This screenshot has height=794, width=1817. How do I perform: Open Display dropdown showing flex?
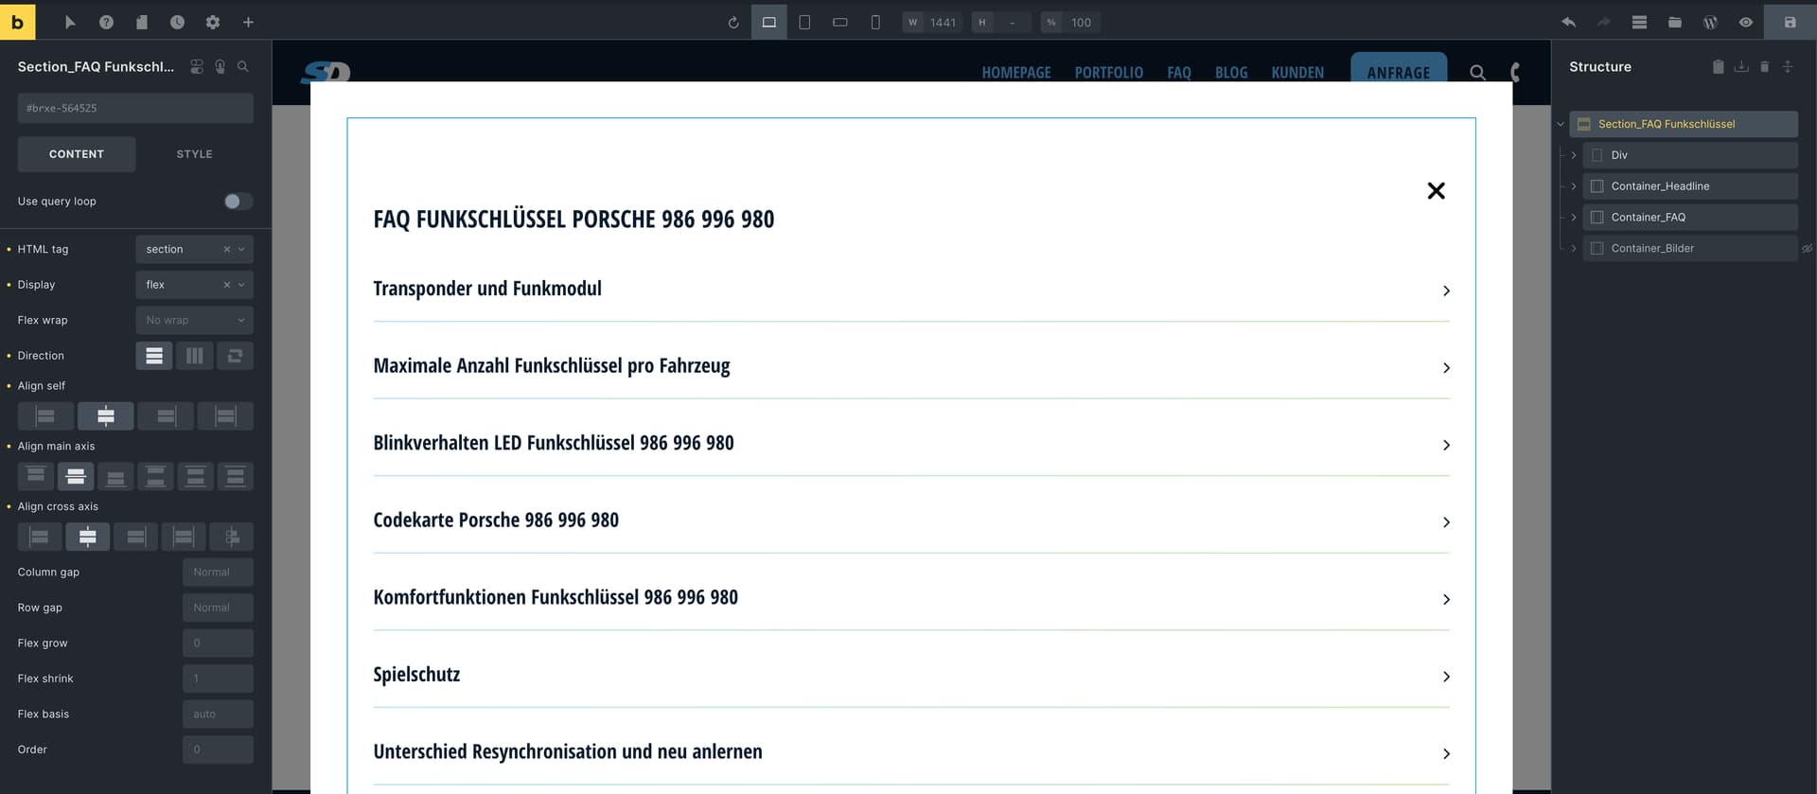[x=194, y=285]
